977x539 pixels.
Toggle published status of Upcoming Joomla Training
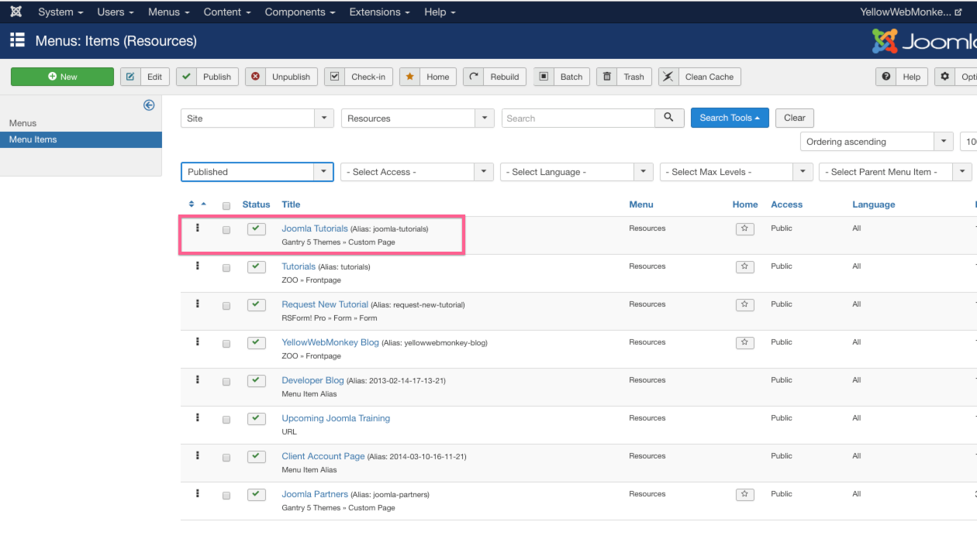[x=257, y=419]
